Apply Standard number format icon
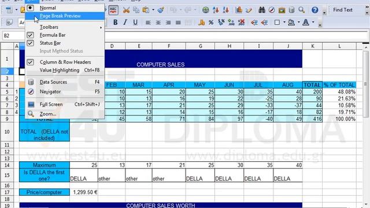 click(221, 23)
